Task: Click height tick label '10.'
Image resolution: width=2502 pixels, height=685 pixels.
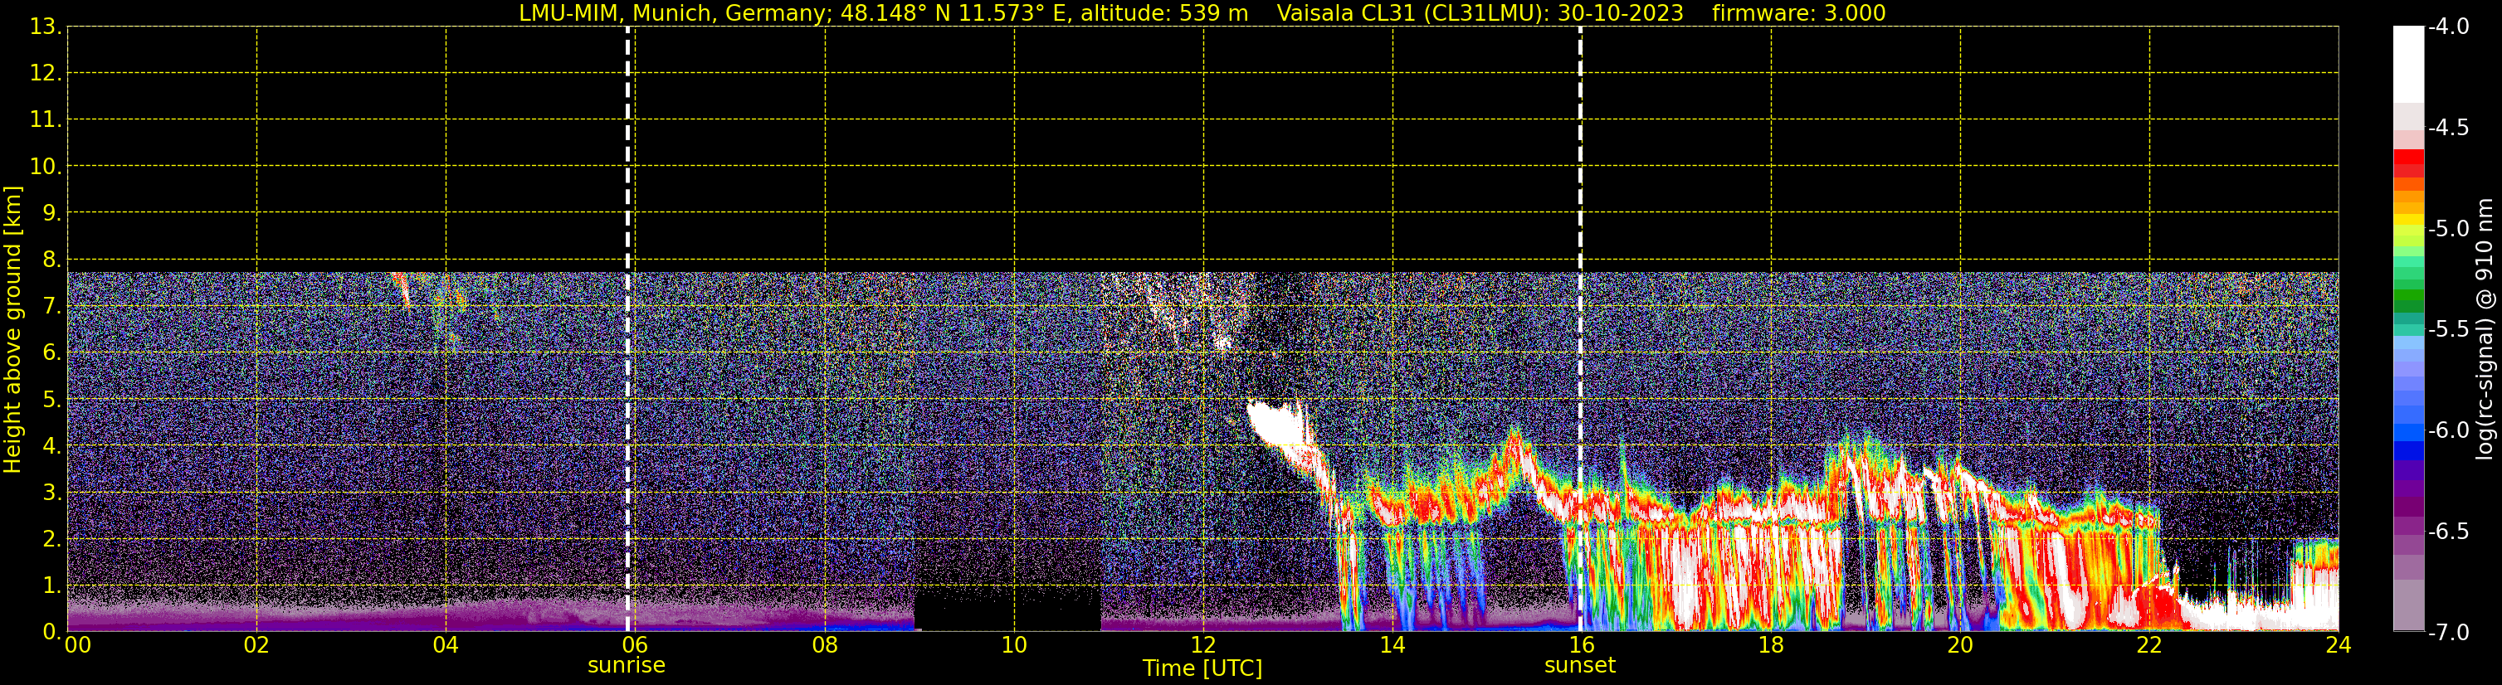Action: pos(46,166)
